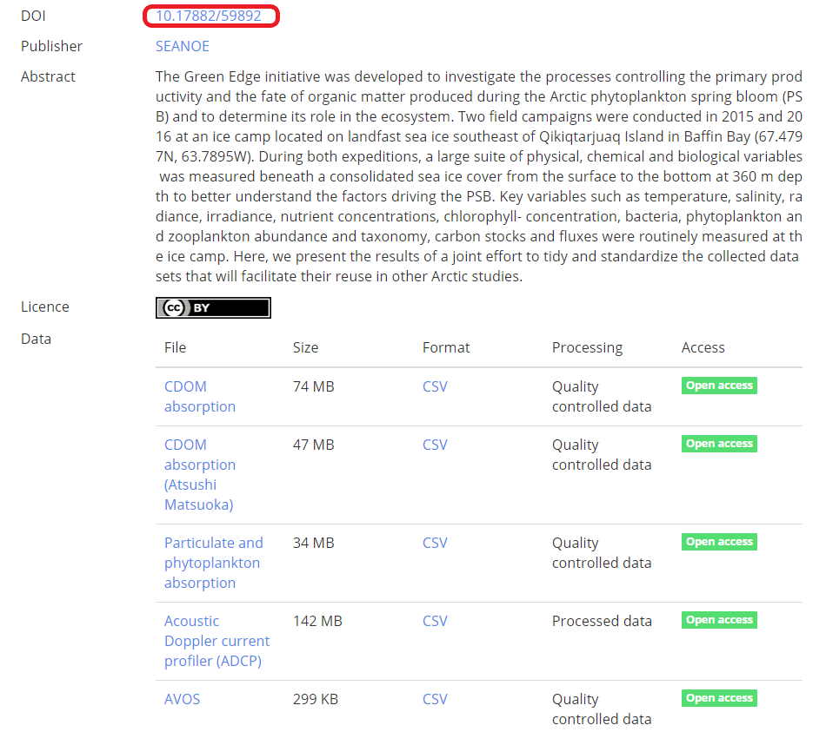Viewport: 826px width, 732px height.
Task: Click the Size column header
Action: click(305, 347)
